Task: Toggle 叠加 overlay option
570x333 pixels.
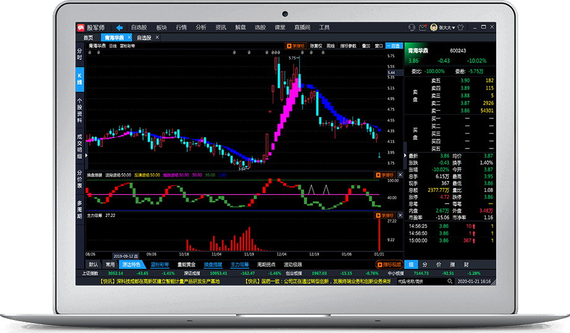Action: pyautogui.click(x=366, y=46)
